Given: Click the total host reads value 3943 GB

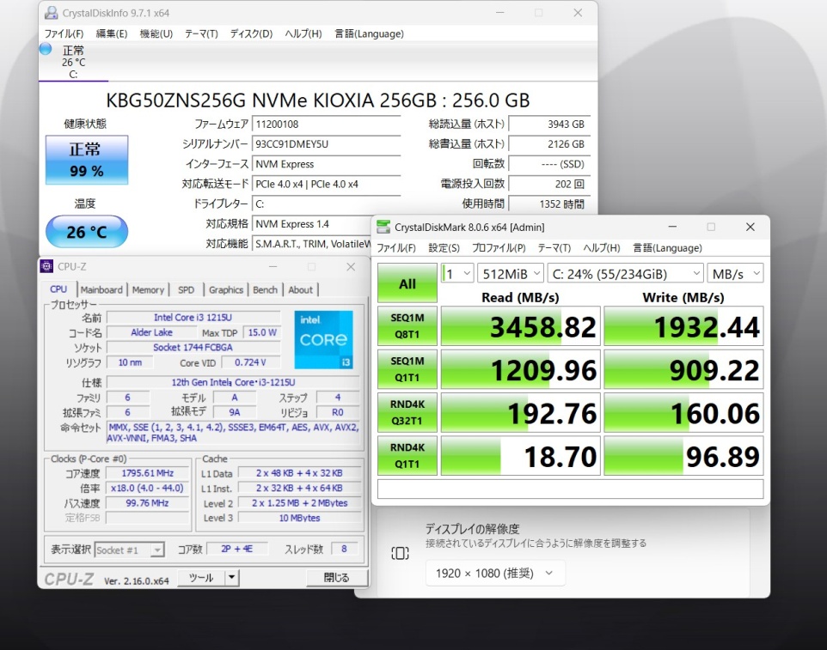Looking at the screenshot, I should (x=549, y=125).
